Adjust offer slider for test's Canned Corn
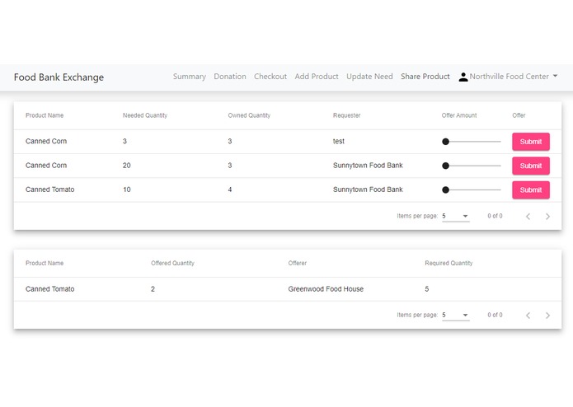This screenshot has width=573, height=407. [x=471, y=142]
